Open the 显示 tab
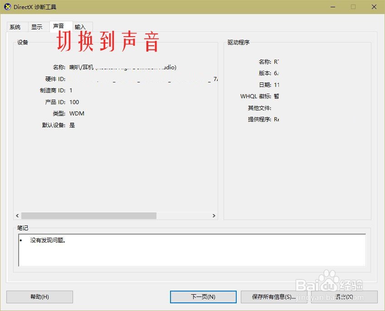Viewport: 385px width, 311px height. click(37, 27)
